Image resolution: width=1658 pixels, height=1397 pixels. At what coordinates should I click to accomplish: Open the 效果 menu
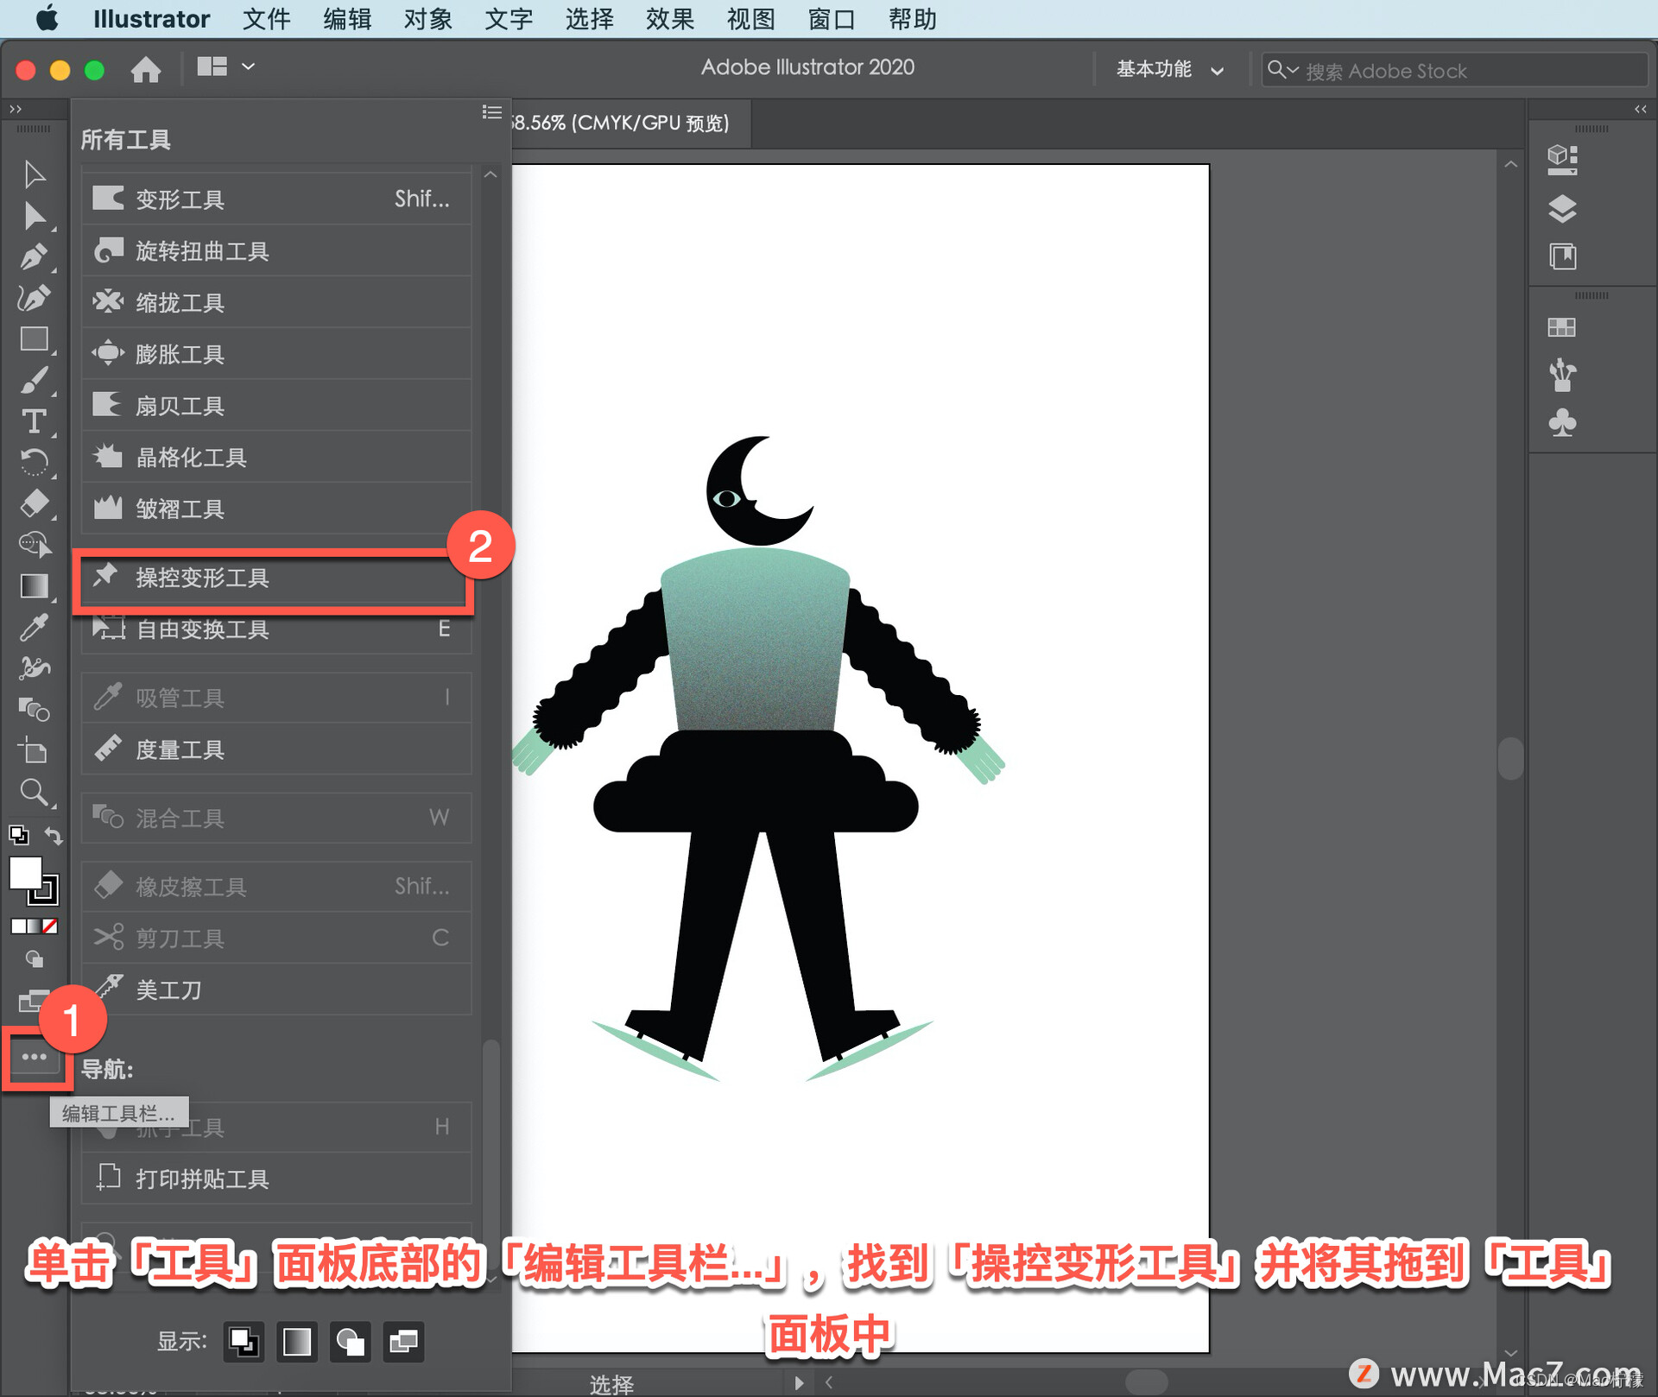[x=669, y=19]
